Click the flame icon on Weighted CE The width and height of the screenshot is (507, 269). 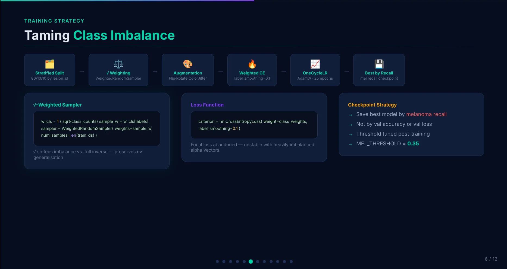[252, 64]
